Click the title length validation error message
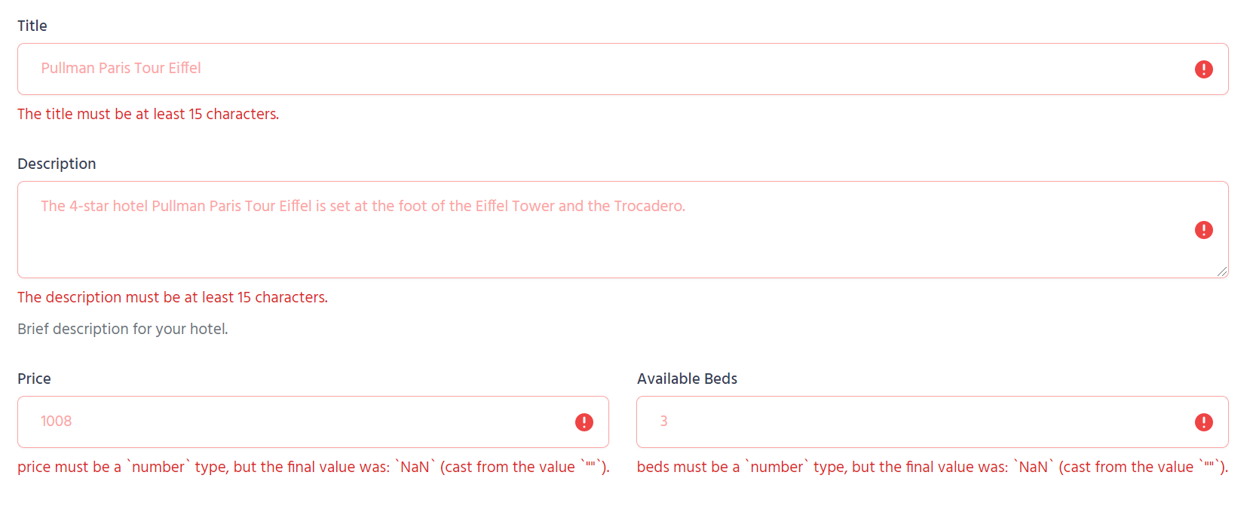The height and width of the screenshot is (506, 1253). click(x=148, y=114)
